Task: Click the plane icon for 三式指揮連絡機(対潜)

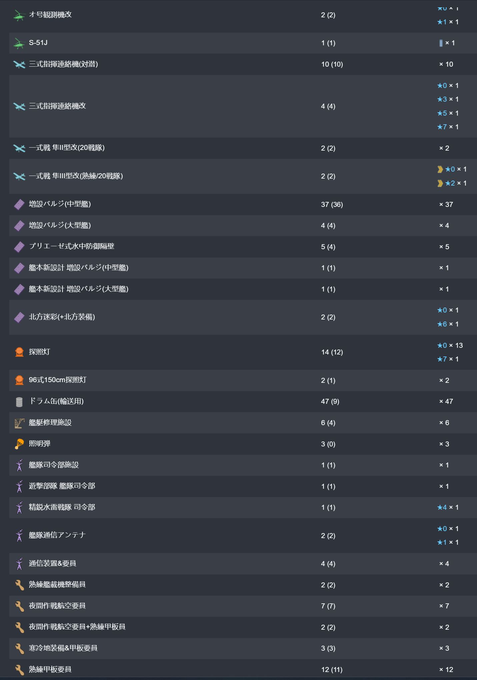Action: click(19, 64)
